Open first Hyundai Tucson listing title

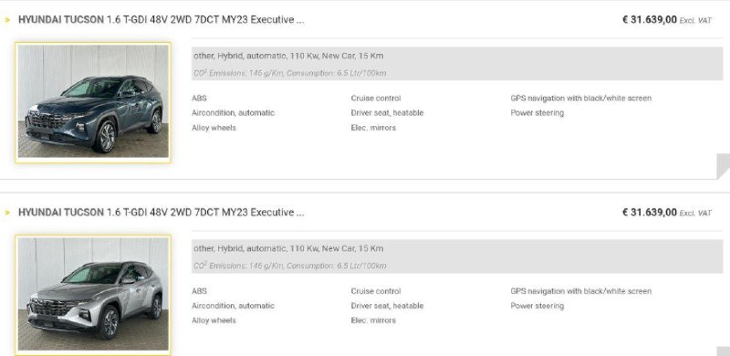click(162, 20)
